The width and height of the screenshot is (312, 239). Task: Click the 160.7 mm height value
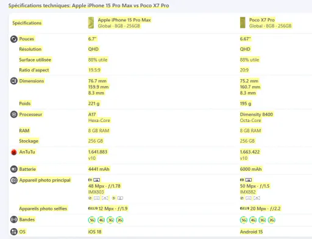[250, 87]
